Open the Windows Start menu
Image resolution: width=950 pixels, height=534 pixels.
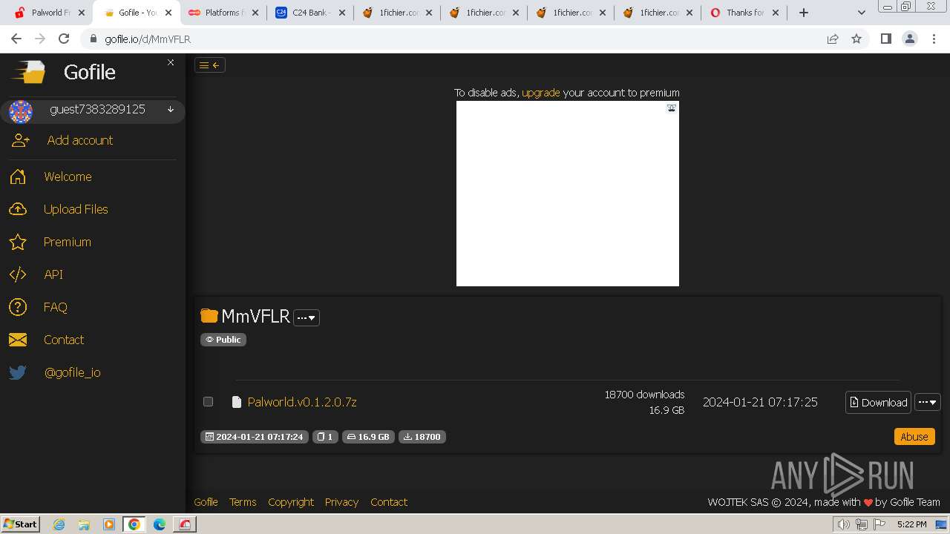click(21, 524)
